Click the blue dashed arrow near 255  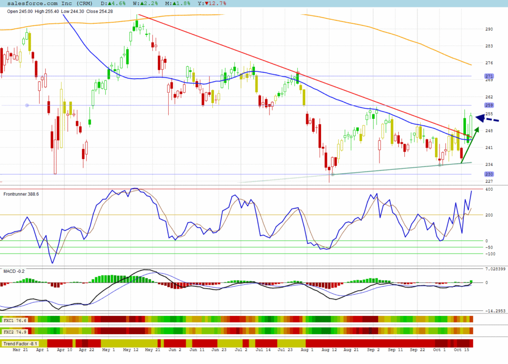[x=487, y=119]
